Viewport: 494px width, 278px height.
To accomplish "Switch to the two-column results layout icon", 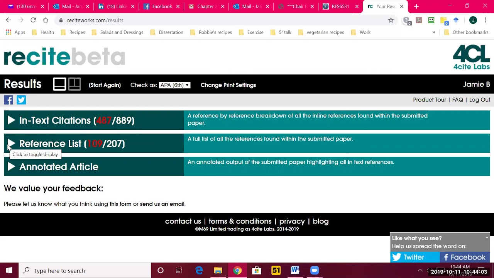I will 74,85.
